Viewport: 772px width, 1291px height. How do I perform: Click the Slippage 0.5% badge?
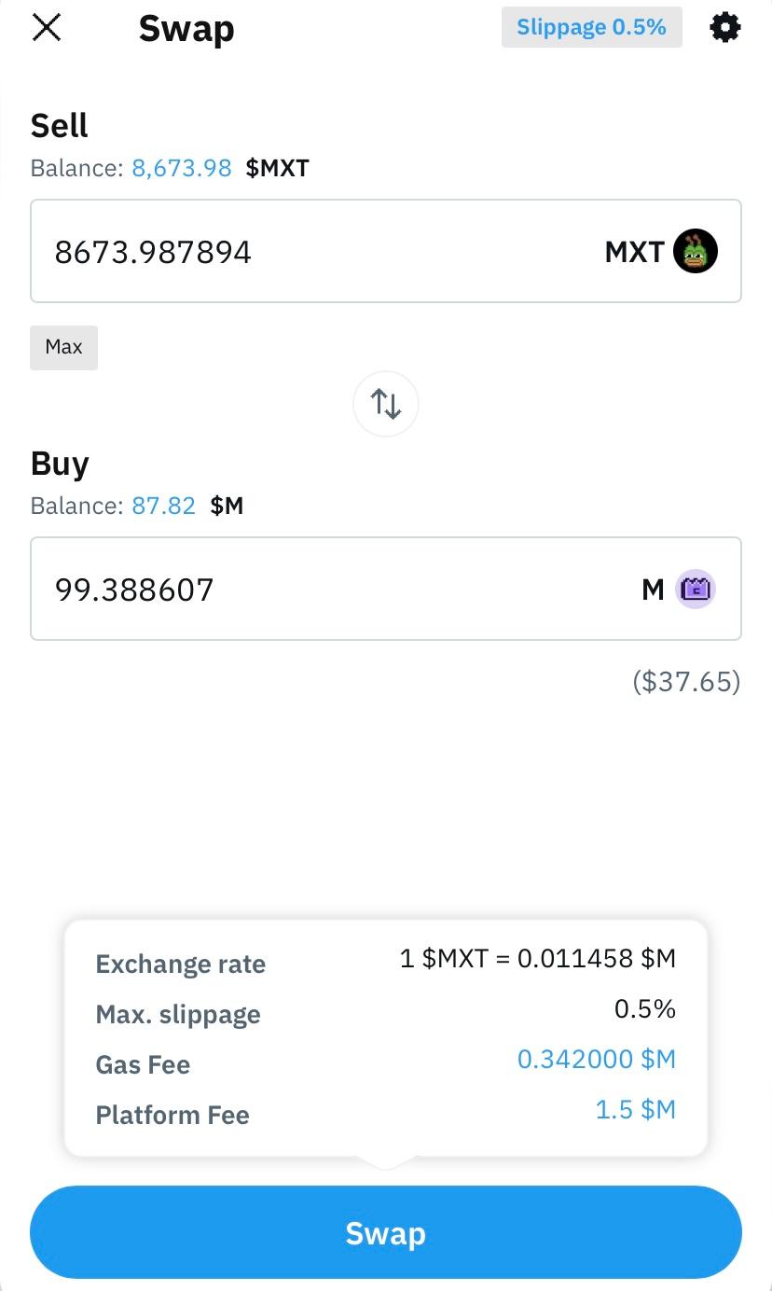(x=591, y=28)
